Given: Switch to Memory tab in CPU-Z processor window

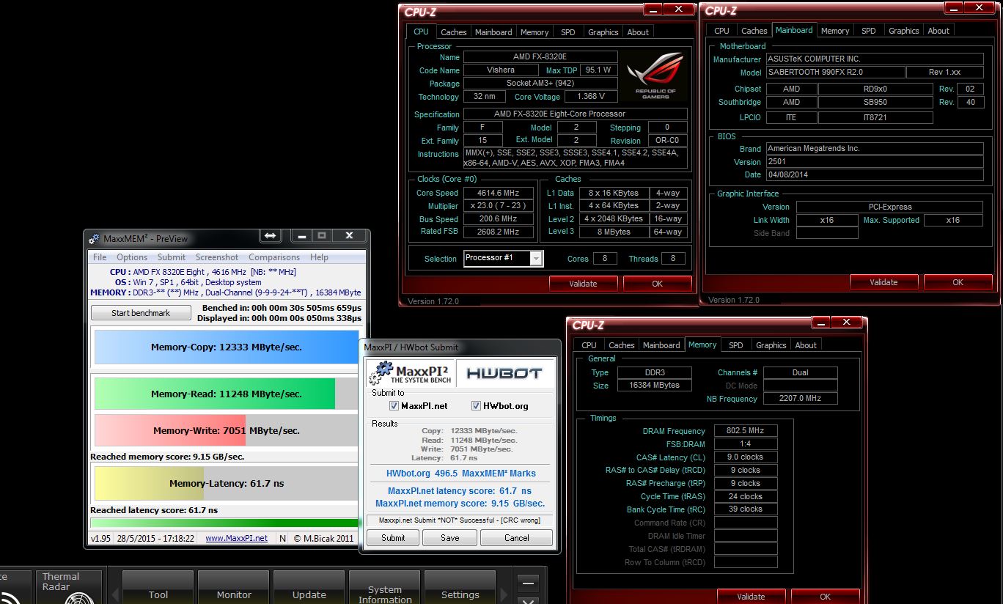Looking at the screenshot, I should tap(534, 32).
